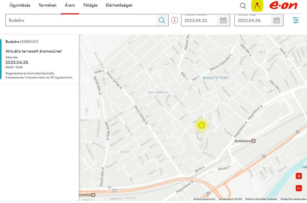Open the Földgáz menu
Screen dimensions: 307x203
click(x=90, y=5)
